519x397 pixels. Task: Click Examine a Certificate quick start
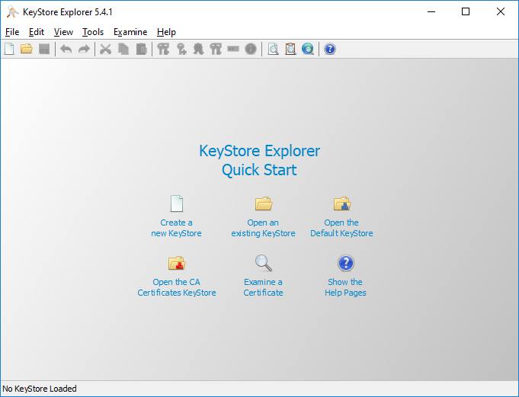pos(263,276)
